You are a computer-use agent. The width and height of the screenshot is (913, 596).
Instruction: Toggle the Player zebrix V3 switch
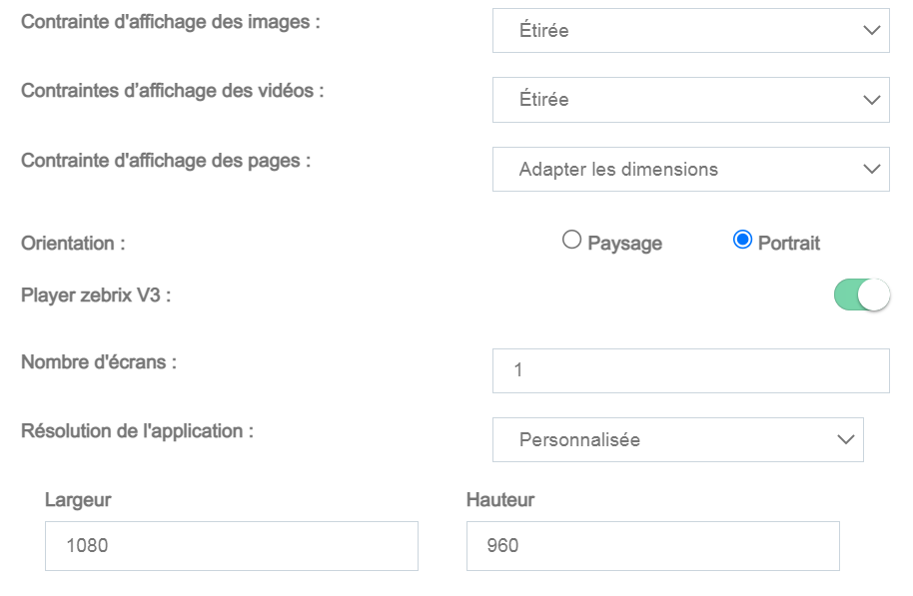coord(861,295)
